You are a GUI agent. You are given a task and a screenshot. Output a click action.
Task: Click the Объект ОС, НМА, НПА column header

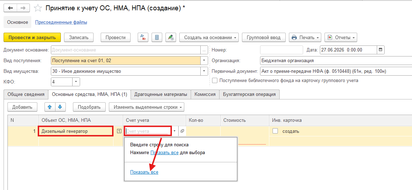[81, 120]
